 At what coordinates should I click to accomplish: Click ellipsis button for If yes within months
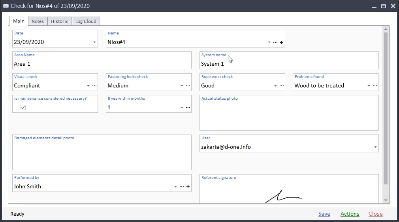[188, 108]
